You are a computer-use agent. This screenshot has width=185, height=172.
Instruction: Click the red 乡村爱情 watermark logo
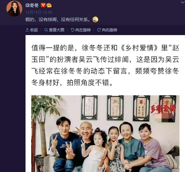163,108
